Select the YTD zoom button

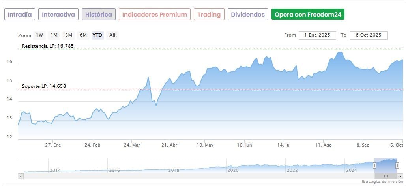coord(97,35)
